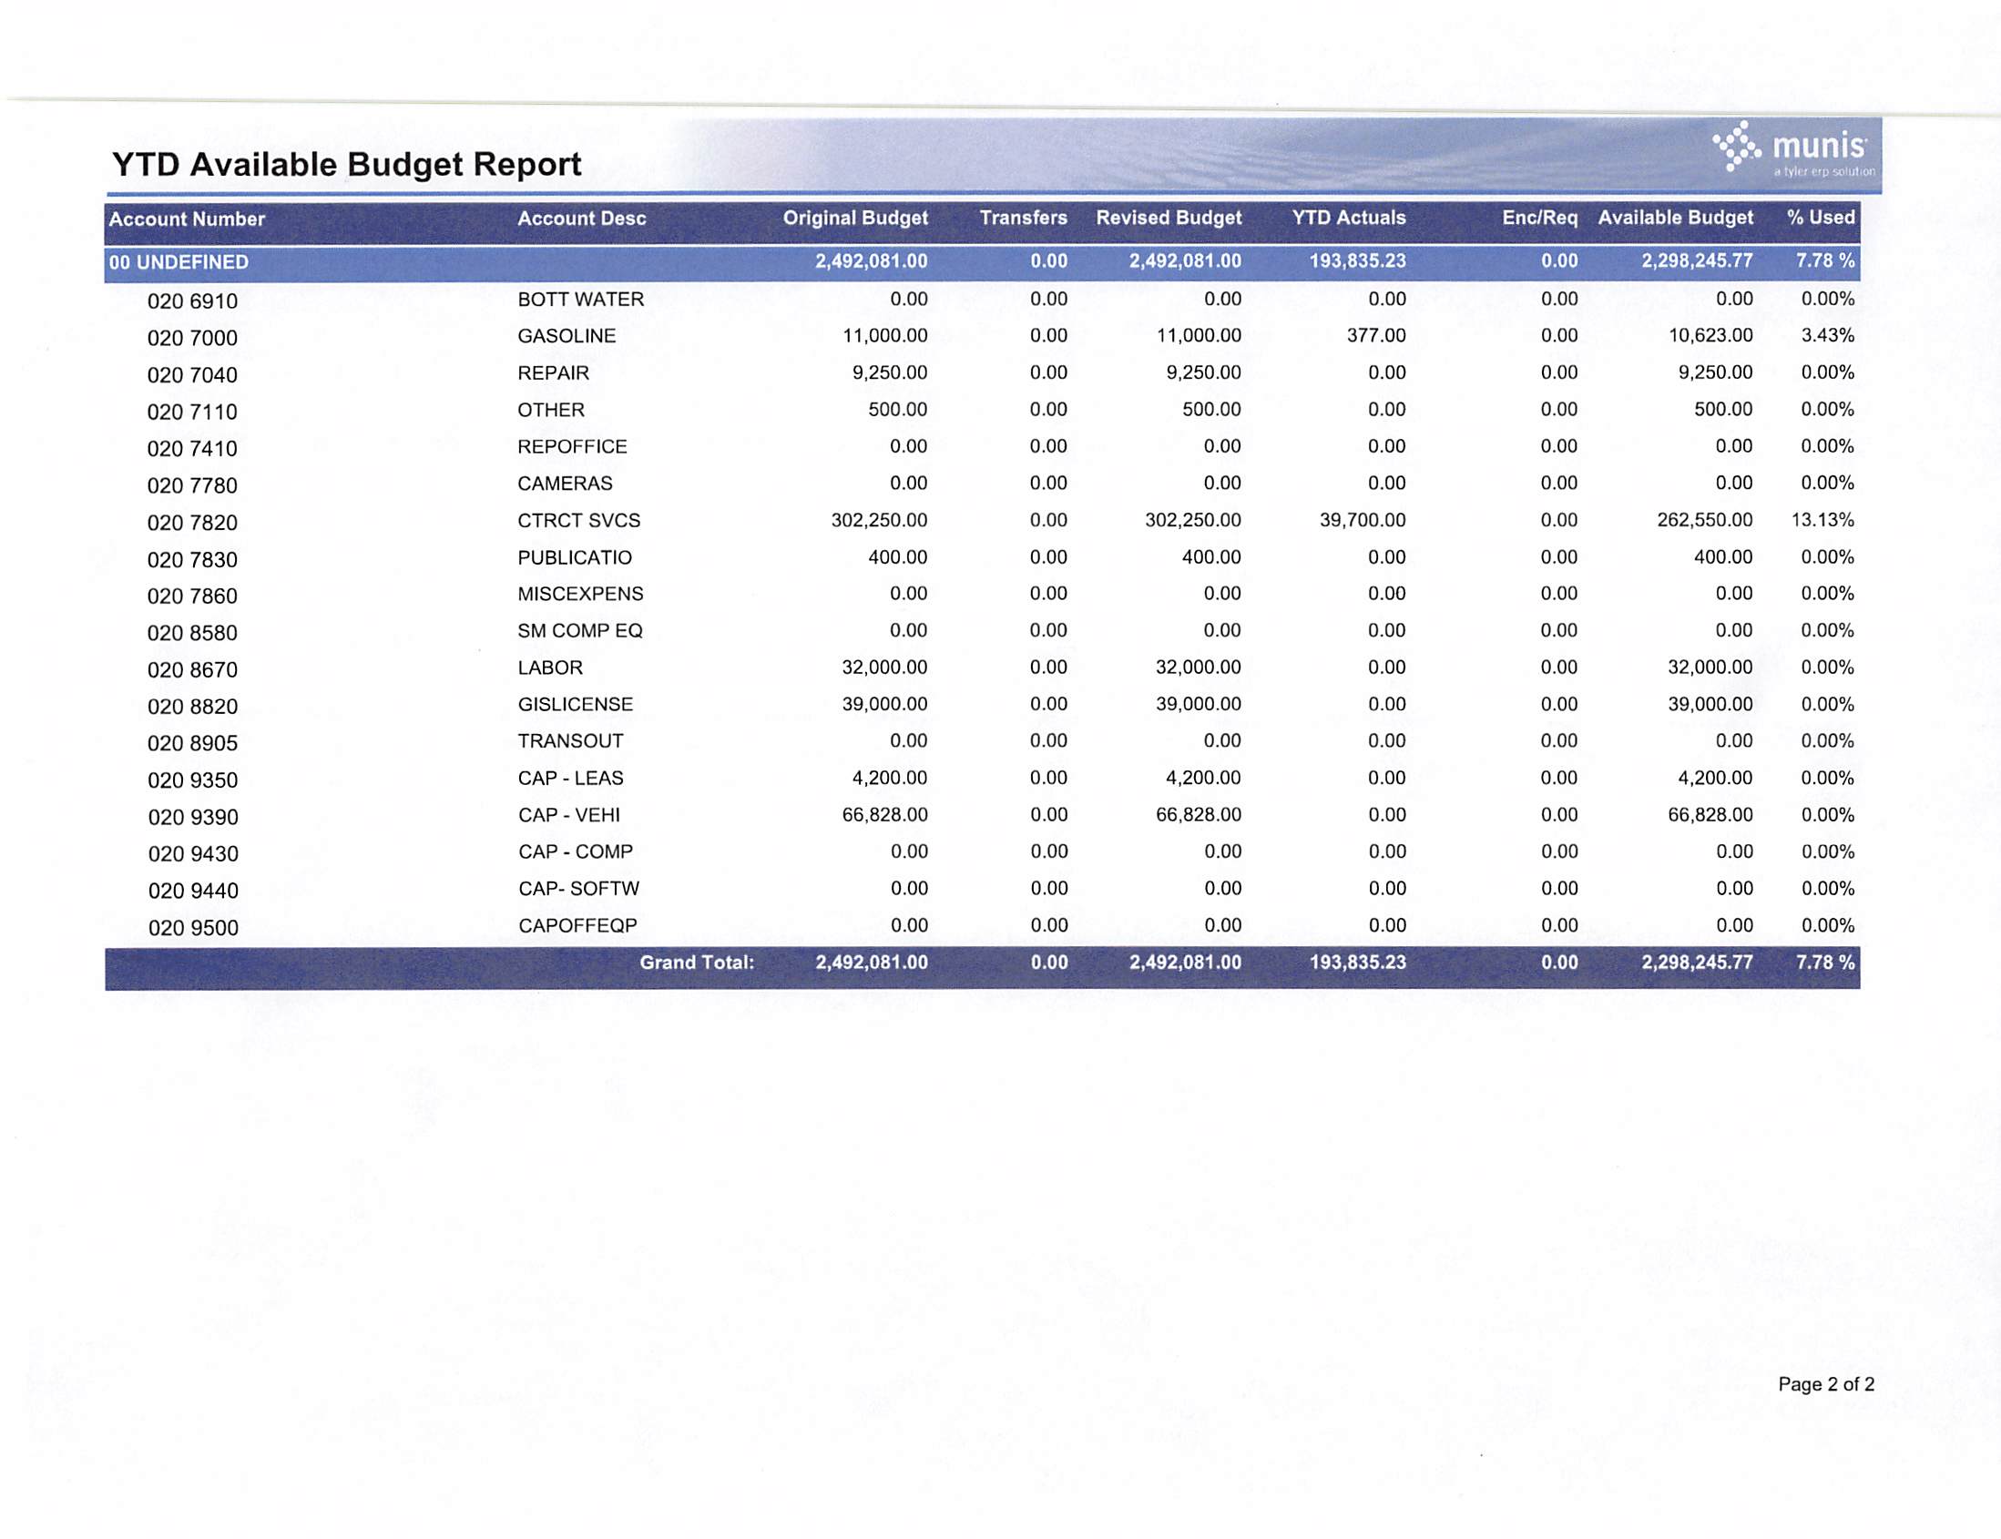2001x1539 pixels.
Task: Select account number 020 7860
Action: click(192, 596)
